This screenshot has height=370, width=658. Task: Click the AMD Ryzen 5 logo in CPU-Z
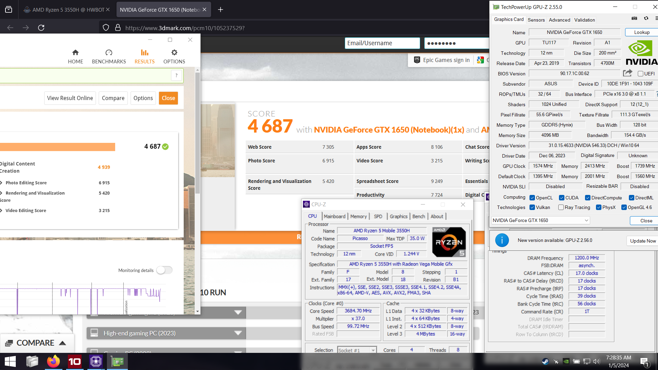pyautogui.click(x=449, y=242)
